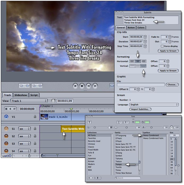Open the Slideshow tab
Viewport: 184px width, 185px height.
point(20,95)
